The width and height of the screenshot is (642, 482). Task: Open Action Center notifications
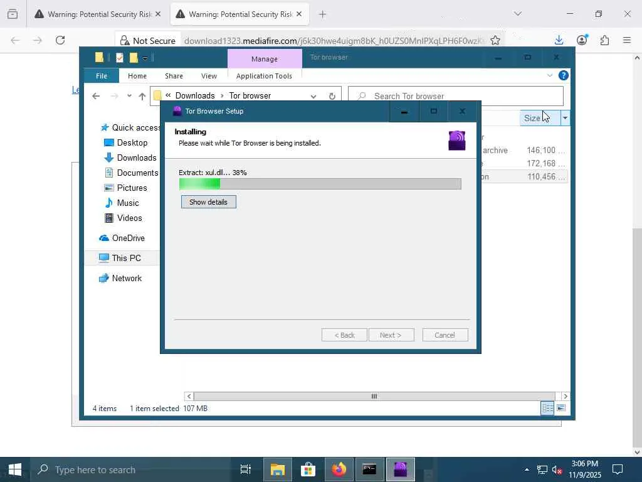tap(618, 469)
